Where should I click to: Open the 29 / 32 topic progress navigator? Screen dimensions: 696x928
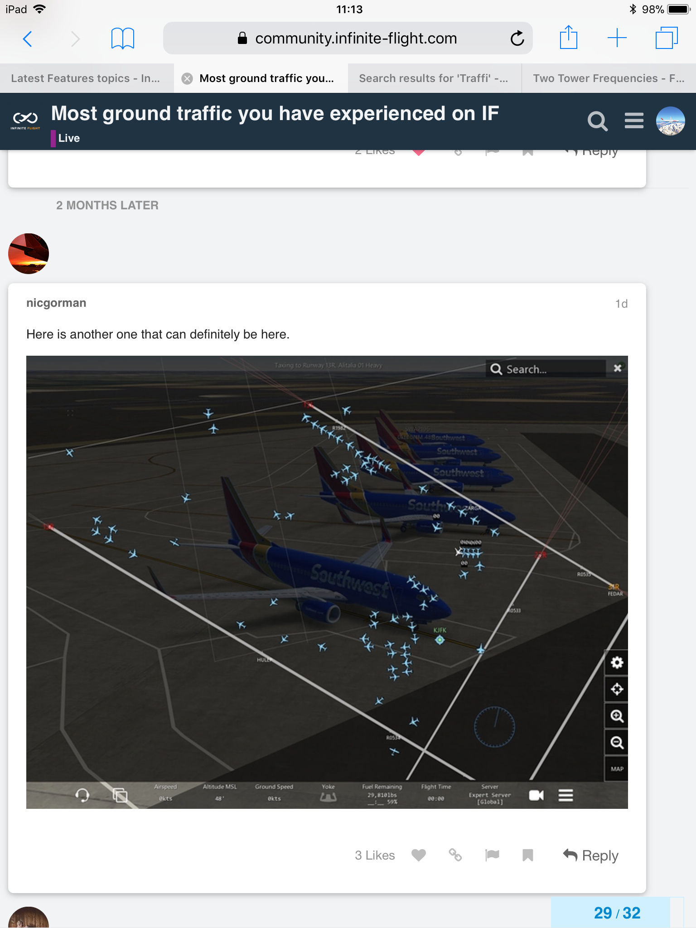[617, 913]
